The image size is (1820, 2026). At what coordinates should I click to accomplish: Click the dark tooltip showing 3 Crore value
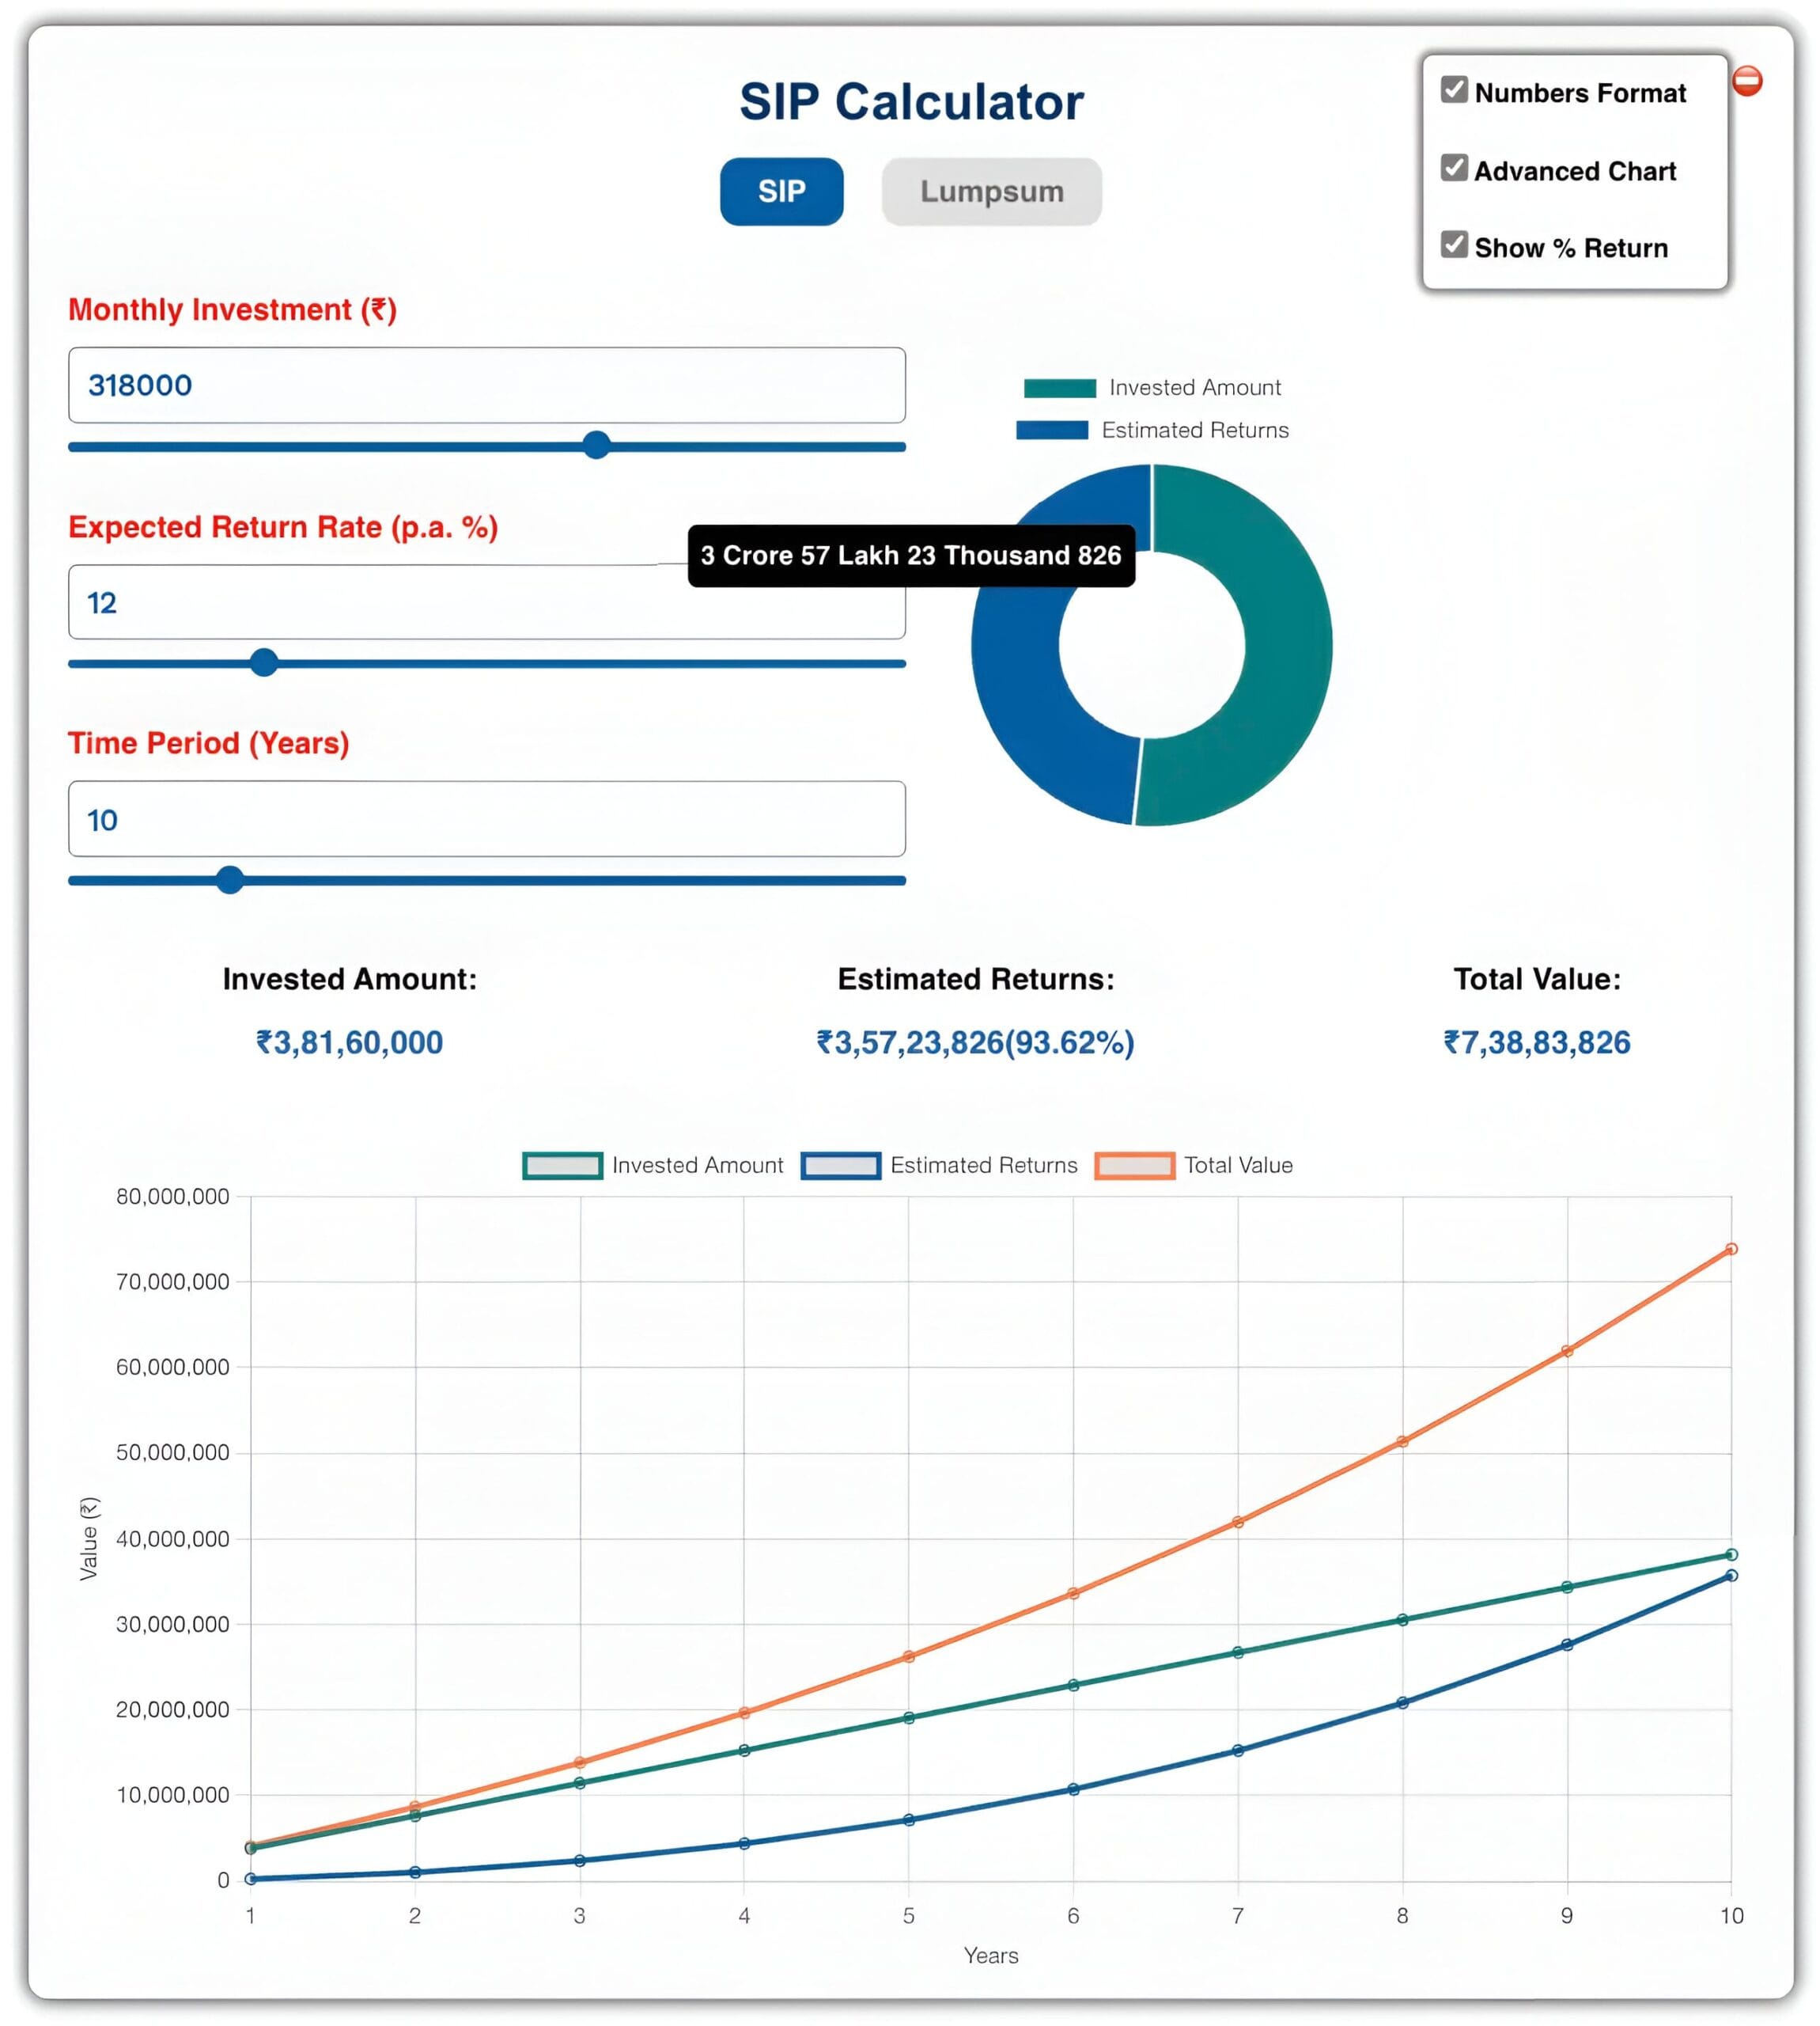pyautogui.click(x=912, y=556)
